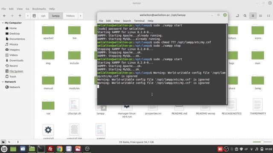The image size is (273, 153).
Task: Navigate up to parent folder
Action: click(x=20, y=16)
